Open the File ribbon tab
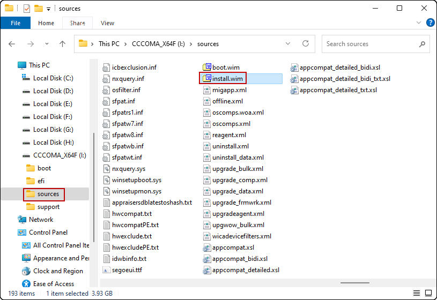 point(16,23)
